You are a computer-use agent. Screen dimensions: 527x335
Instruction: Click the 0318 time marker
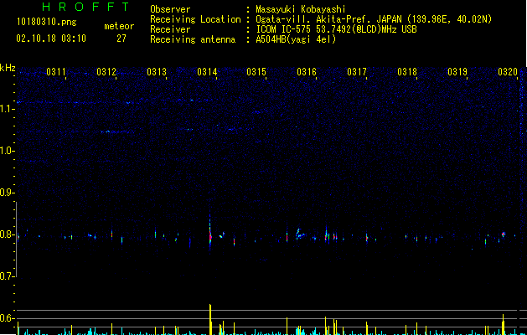[407, 72]
